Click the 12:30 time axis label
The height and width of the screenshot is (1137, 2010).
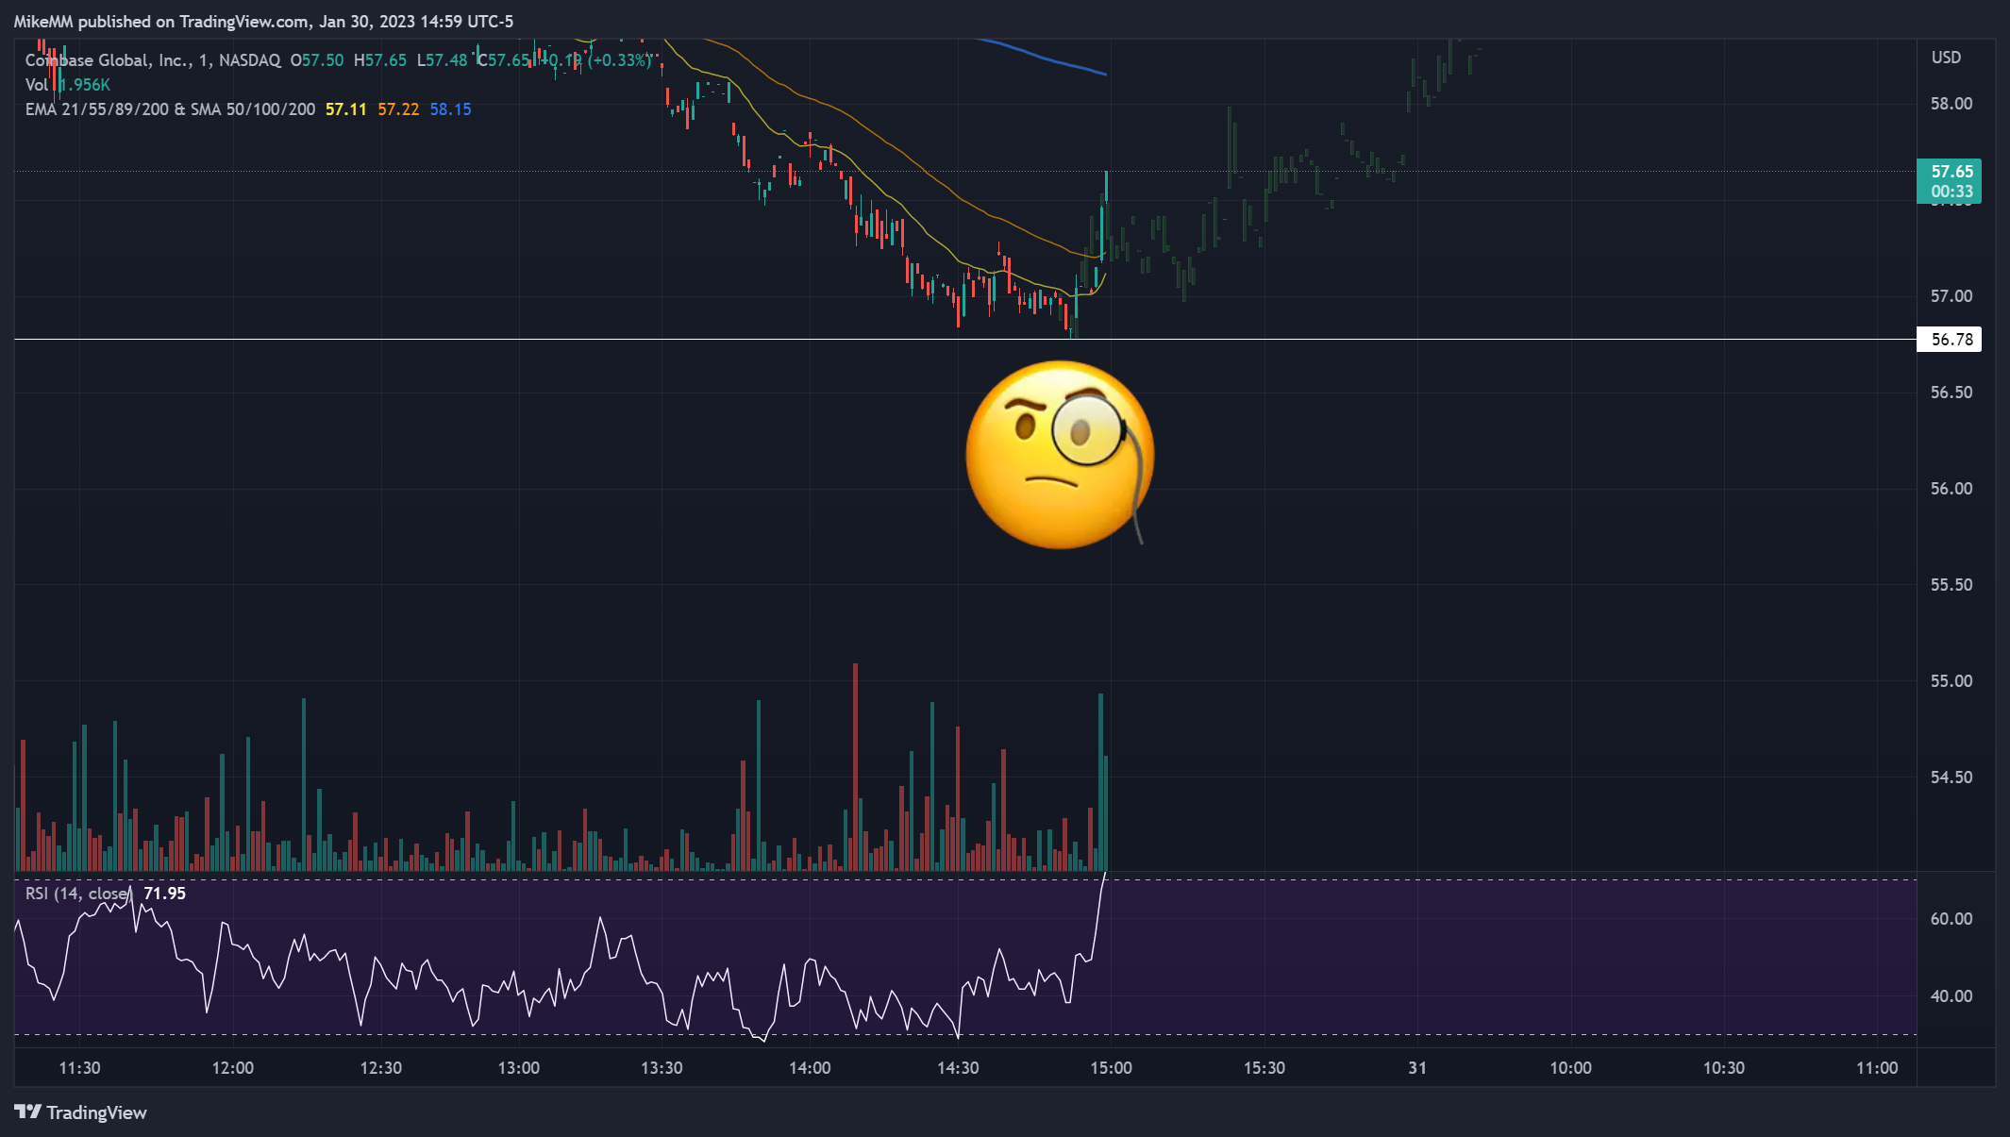click(x=380, y=1068)
